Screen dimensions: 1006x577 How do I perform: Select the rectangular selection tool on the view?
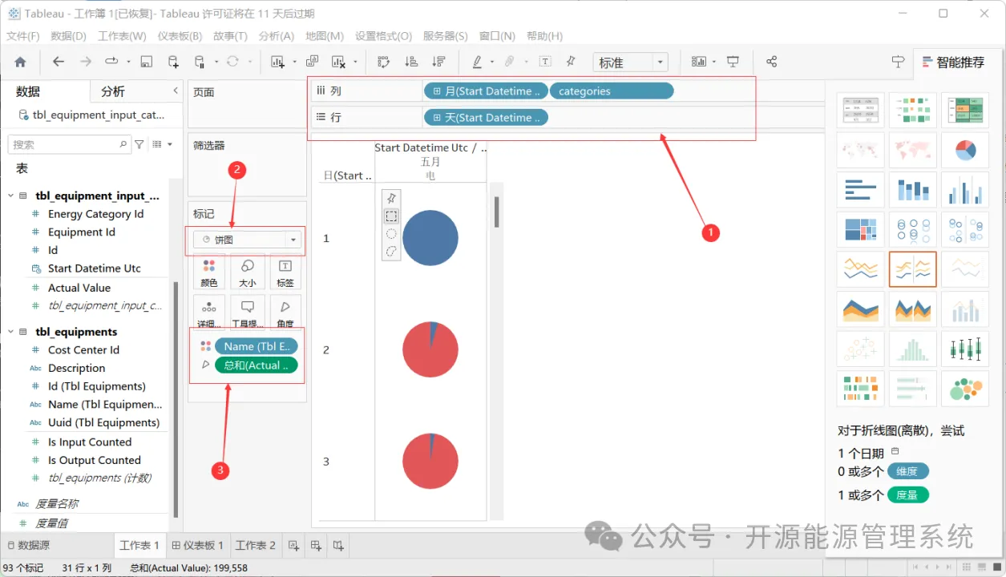point(392,216)
